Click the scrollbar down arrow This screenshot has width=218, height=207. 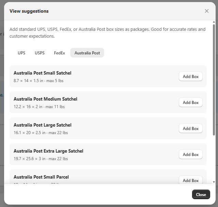(x=214, y=182)
